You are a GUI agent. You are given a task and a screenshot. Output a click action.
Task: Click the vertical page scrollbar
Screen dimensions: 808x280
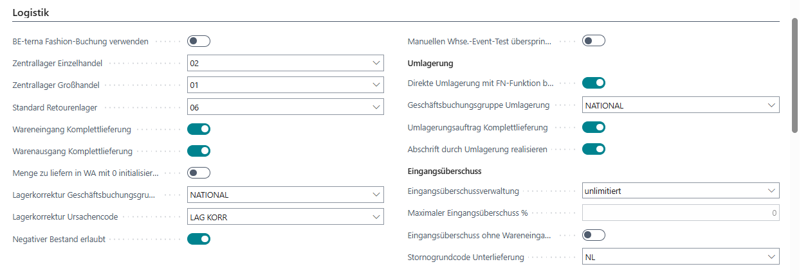tap(795, 75)
